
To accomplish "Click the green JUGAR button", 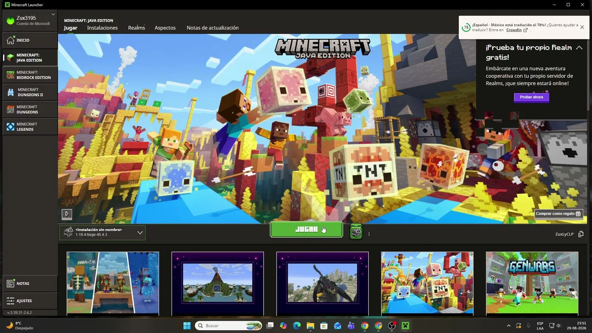I will (x=307, y=229).
